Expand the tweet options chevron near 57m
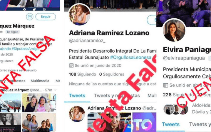This screenshot has width=211, height=132. tap(55, 90)
